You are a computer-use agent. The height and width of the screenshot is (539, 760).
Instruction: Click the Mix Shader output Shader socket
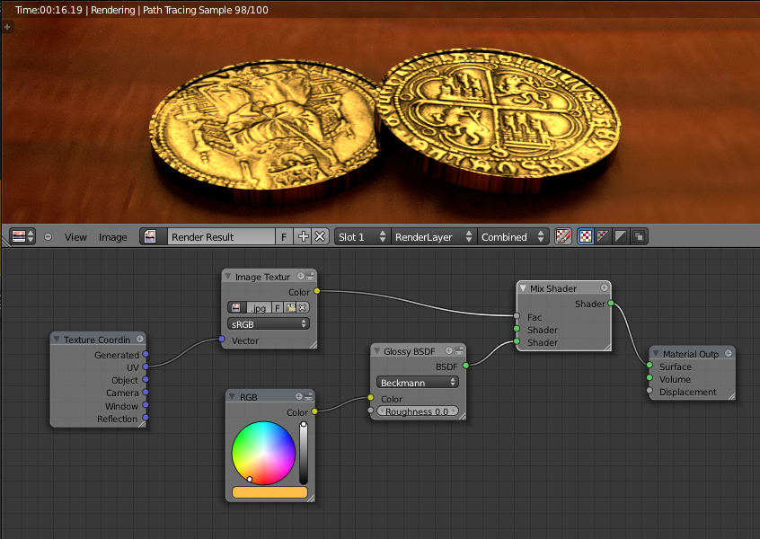pos(611,303)
